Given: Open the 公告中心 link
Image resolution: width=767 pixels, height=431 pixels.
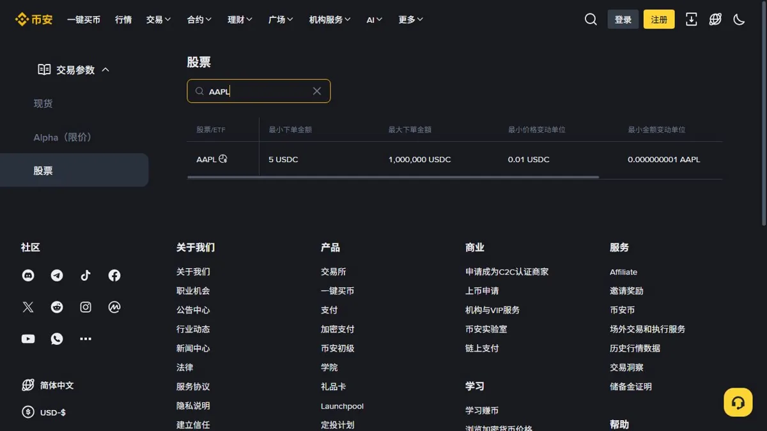Looking at the screenshot, I should point(193,310).
